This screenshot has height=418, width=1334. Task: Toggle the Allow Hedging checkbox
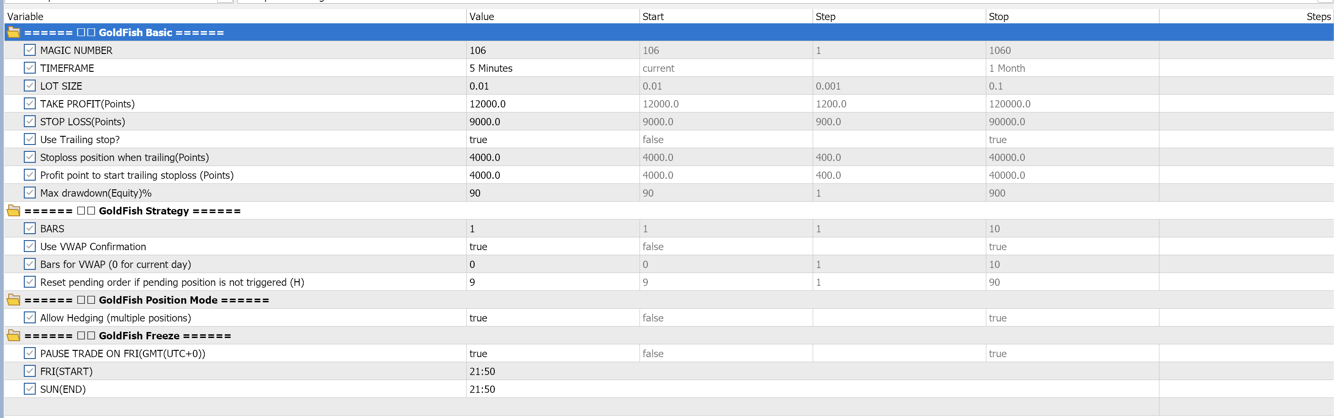[x=29, y=318]
